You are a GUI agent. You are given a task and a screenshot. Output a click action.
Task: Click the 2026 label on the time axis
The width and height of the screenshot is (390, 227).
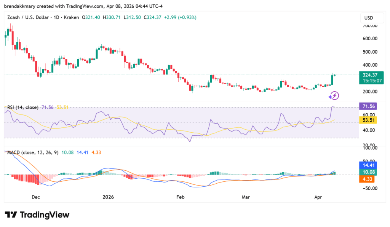click(x=108, y=197)
